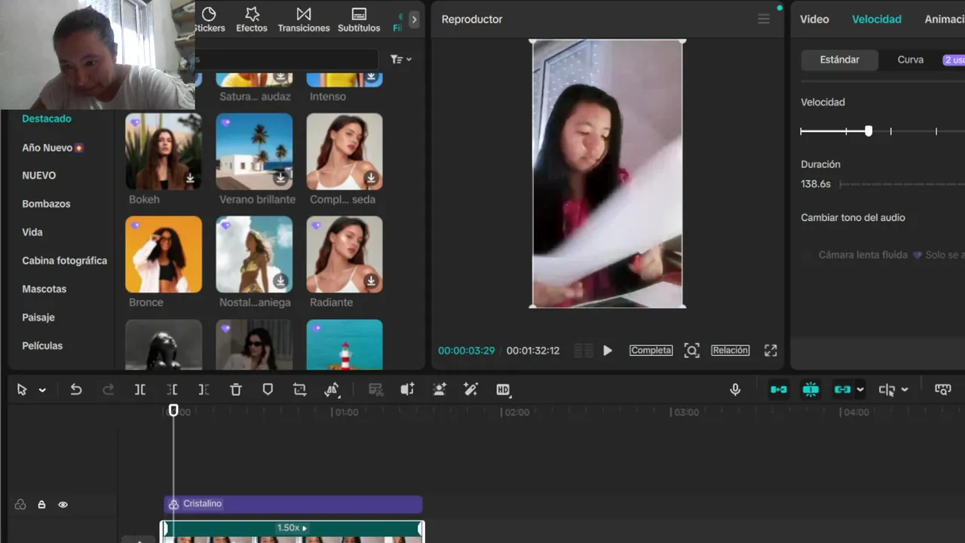Screen dimensions: 965x543
Task: Redo the last undone edit
Action: pyautogui.click(x=108, y=390)
